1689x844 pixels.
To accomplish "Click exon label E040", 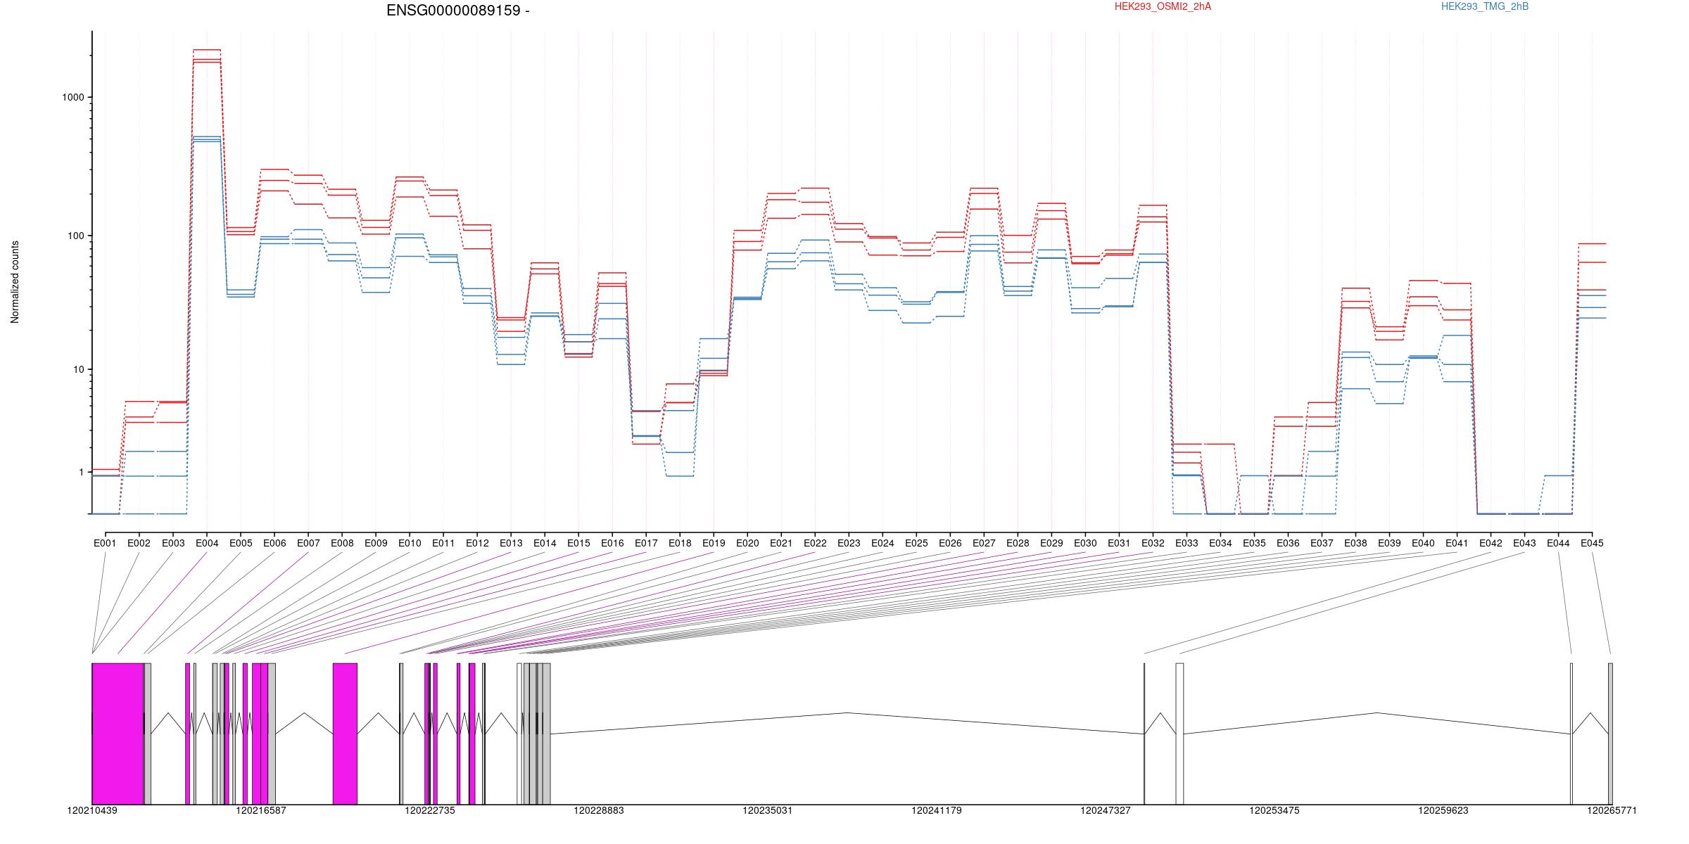I will point(1423,543).
